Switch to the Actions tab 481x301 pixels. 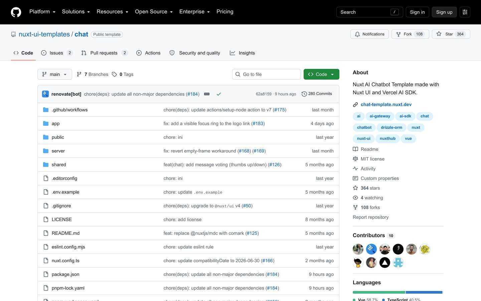148,53
